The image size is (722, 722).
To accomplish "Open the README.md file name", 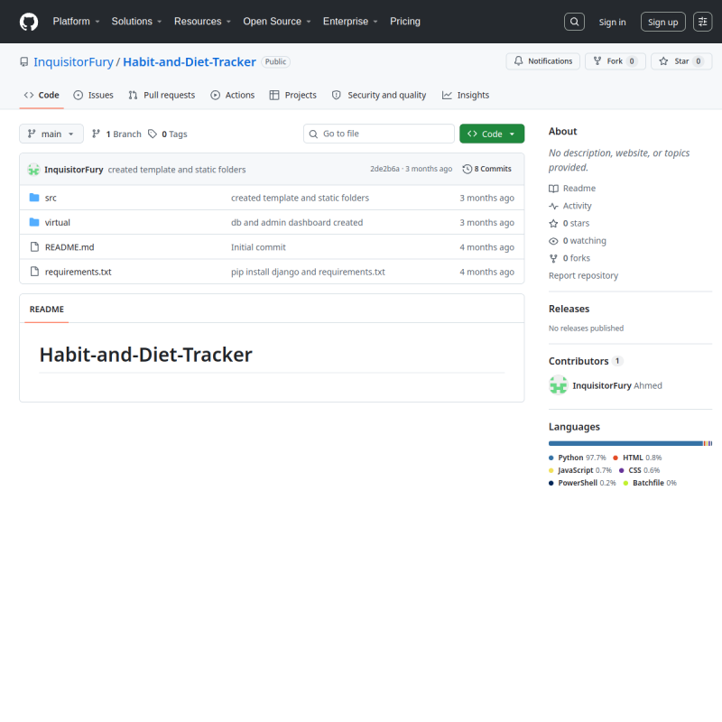I will [x=69, y=247].
